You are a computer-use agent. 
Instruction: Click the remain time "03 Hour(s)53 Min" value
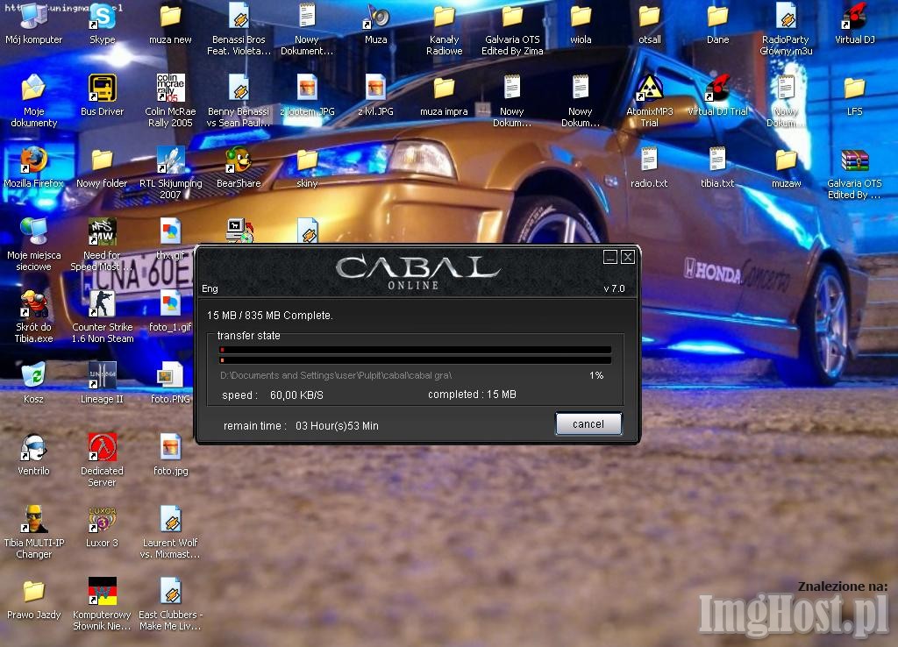[x=337, y=426]
